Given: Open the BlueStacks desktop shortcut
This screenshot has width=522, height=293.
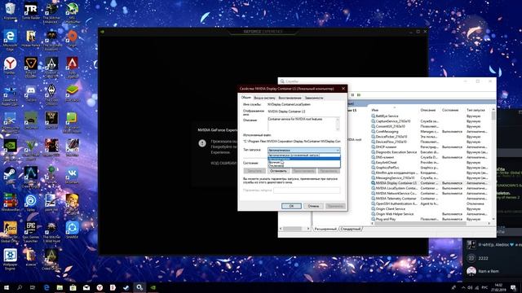Looking at the screenshot, I should (73, 93).
